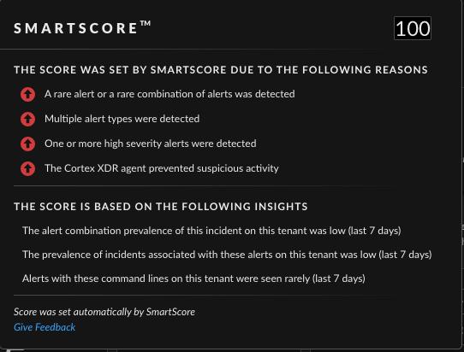Image resolution: width=464 pixels, height=352 pixels.
Task: Click heading 'The score was set by SmartScore'
Action: tap(221, 70)
